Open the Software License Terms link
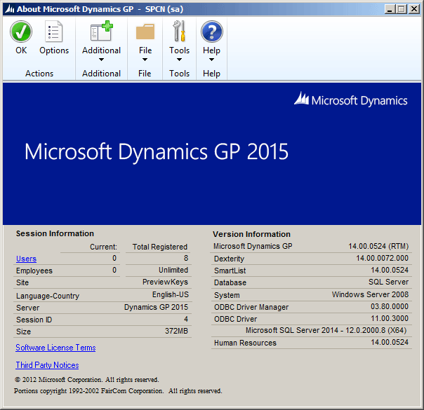The width and height of the screenshot is (424, 410). coord(55,348)
